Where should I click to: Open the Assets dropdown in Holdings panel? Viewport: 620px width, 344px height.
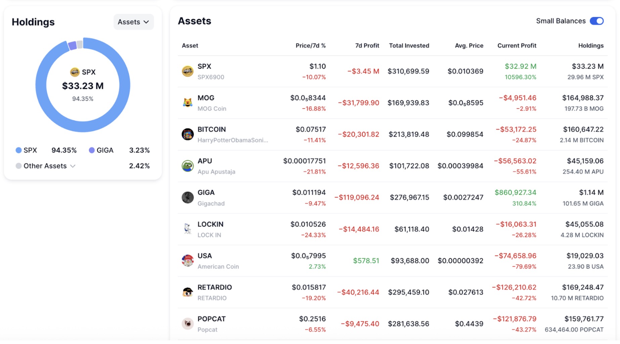[x=133, y=22]
